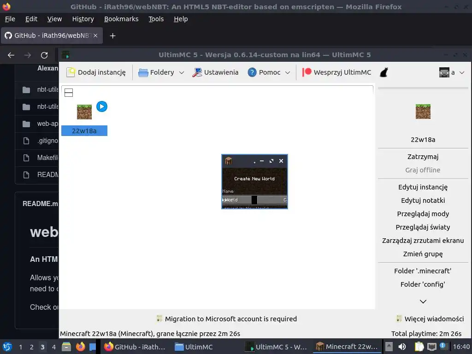Select the 22w18a instance label
This screenshot has height=354, width=472.
coord(84,131)
